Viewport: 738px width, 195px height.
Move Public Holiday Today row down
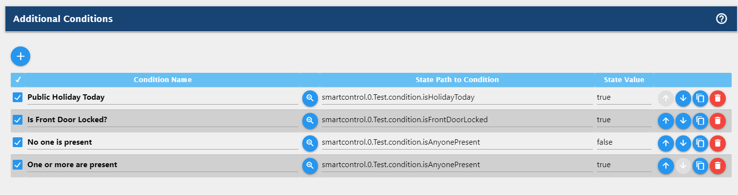click(x=683, y=98)
